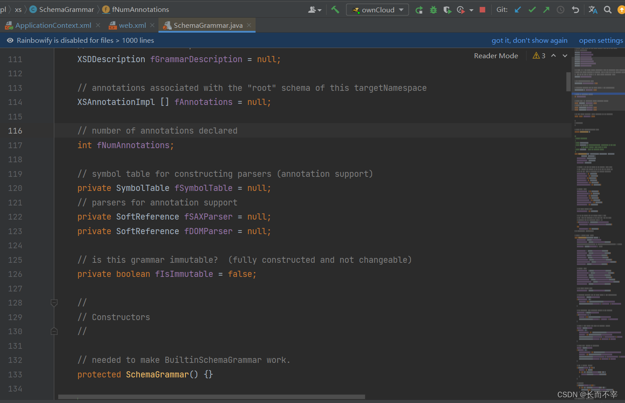This screenshot has height=403, width=625.
Task: Run with Coverage shield icon
Action: 447,10
